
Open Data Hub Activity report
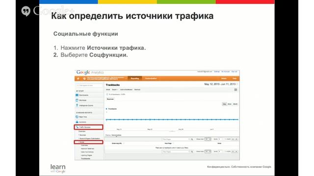(x=87, y=152)
